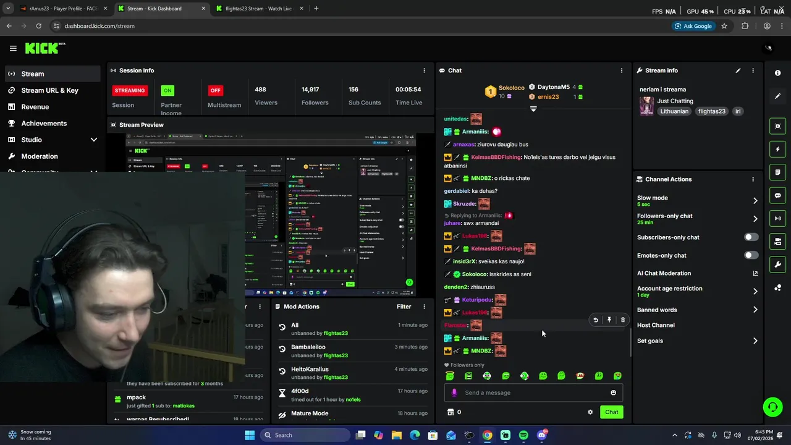
Task: Click Host Channel action
Action: [x=656, y=325]
